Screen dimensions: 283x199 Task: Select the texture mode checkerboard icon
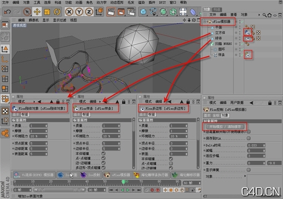coord(5,111)
